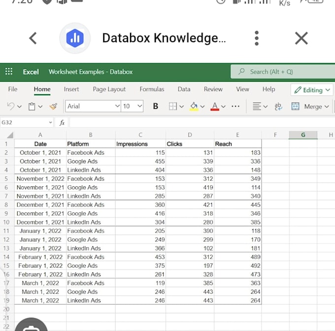This screenshot has height=331, width=335.
Task: Select the Format Painter brush
Action: tap(53, 106)
